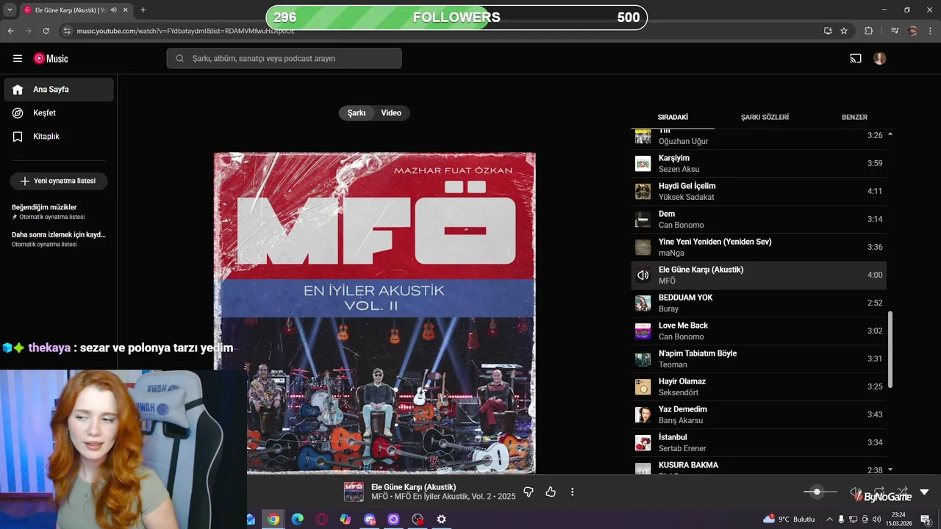Open Edge from the taskbar

(x=298, y=519)
